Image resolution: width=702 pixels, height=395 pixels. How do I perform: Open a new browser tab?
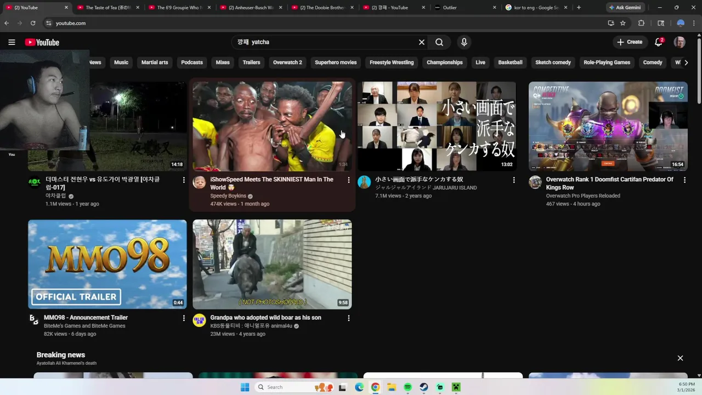[579, 8]
